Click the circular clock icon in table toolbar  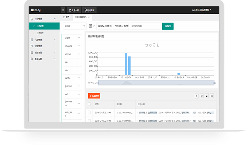click(212, 96)
